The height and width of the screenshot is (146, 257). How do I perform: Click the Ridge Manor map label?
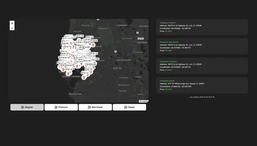pos(103,28)
